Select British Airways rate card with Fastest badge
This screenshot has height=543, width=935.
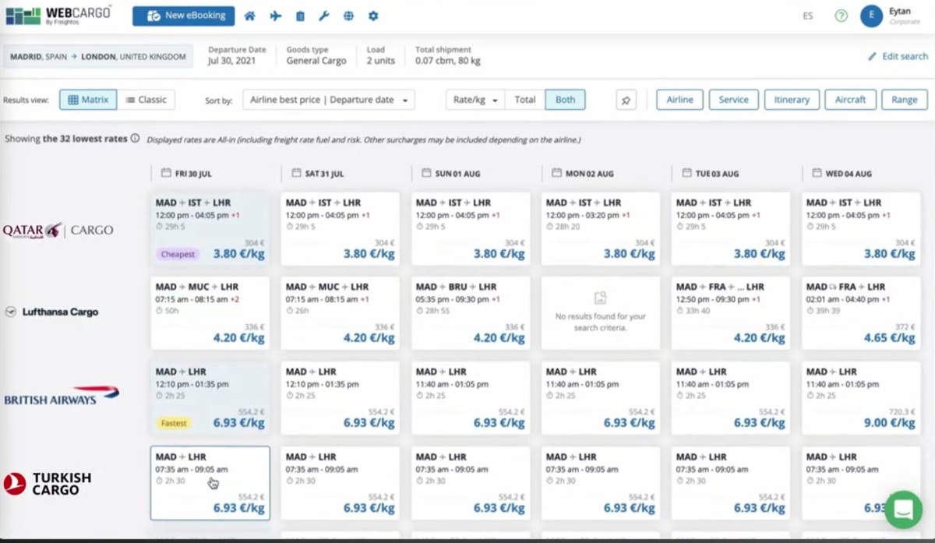tap(210, 398)
